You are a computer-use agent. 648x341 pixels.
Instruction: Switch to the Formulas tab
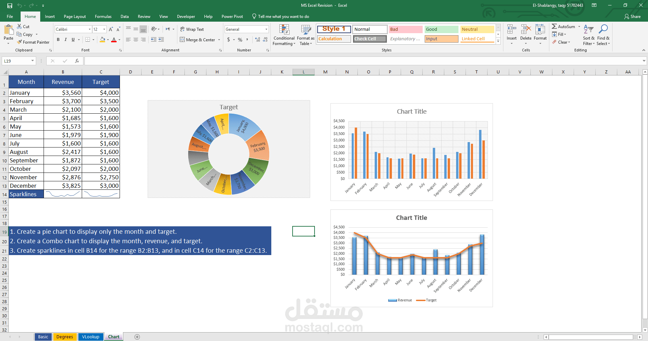(103, 17)
